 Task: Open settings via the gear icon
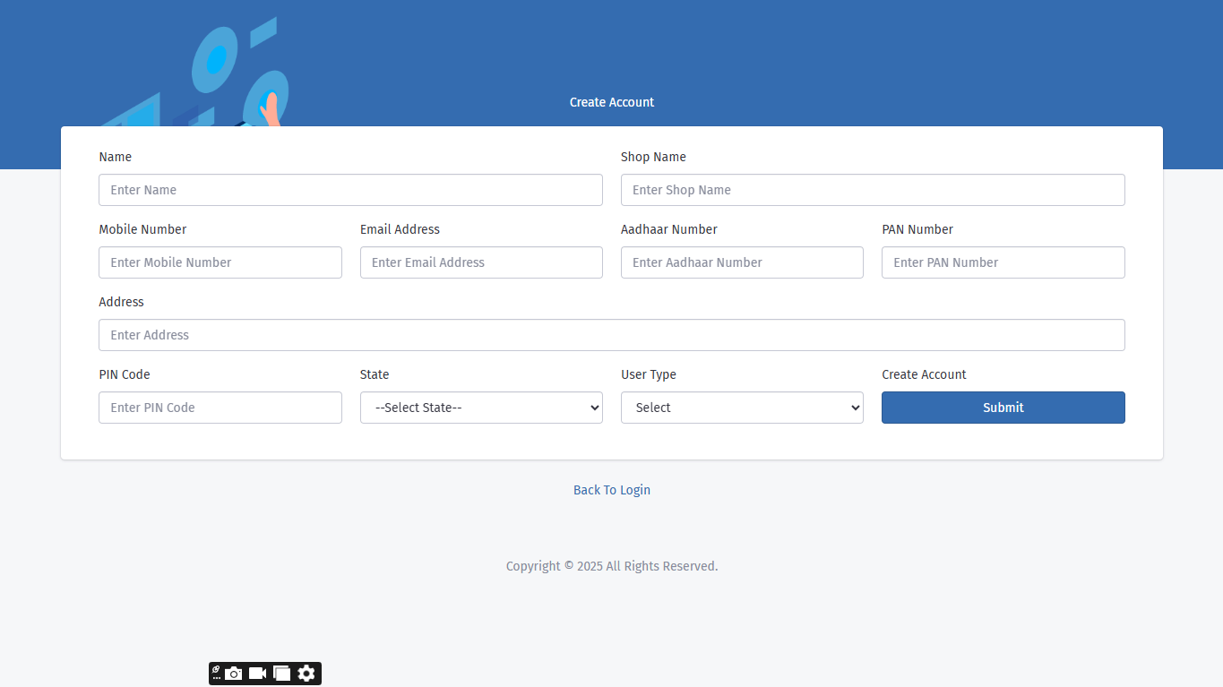coord(306,674)
